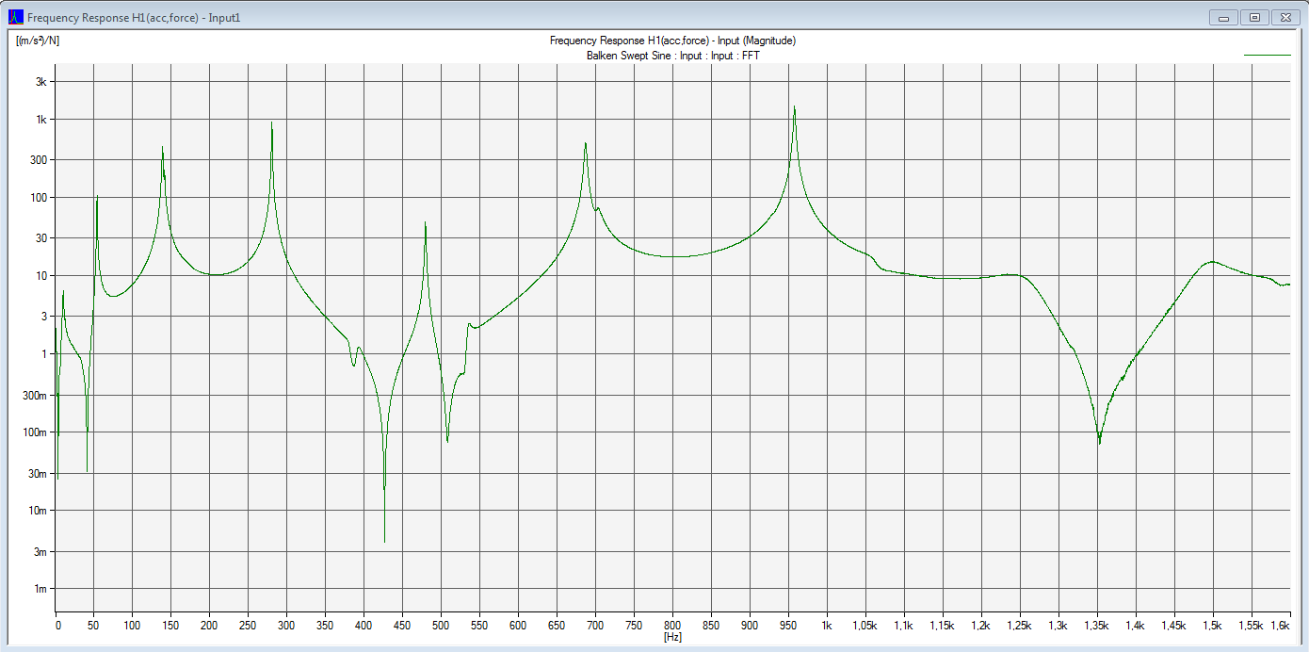Viewport: 1309px width, 652px height.
Task: Click the 10m label on y-axis
Action: (x=38, y=511)
